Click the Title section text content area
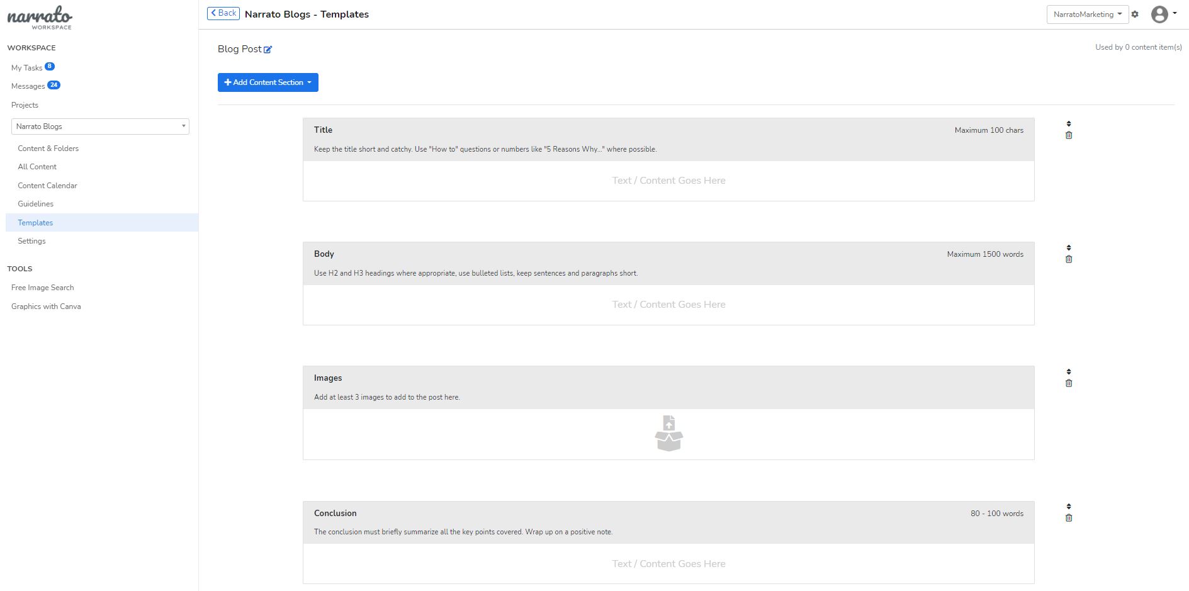This screenshot has height=591, width=1189. coord(668,181)
